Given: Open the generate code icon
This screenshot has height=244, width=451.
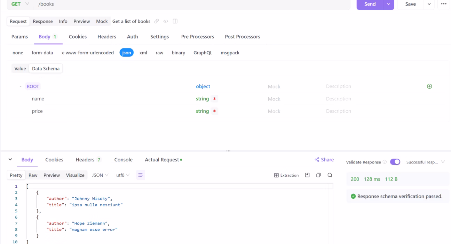Looking at the screenshot, I should (166, 21).
